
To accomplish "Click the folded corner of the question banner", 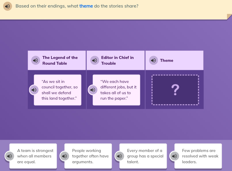I will (229, 17).
